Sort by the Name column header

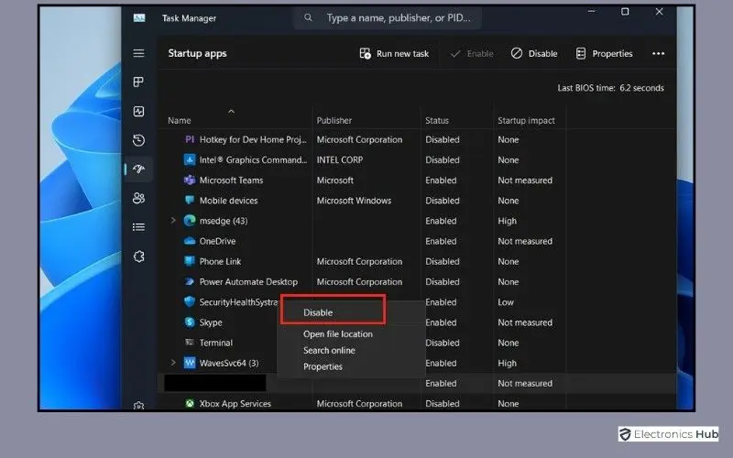click(x=180, y=121)
